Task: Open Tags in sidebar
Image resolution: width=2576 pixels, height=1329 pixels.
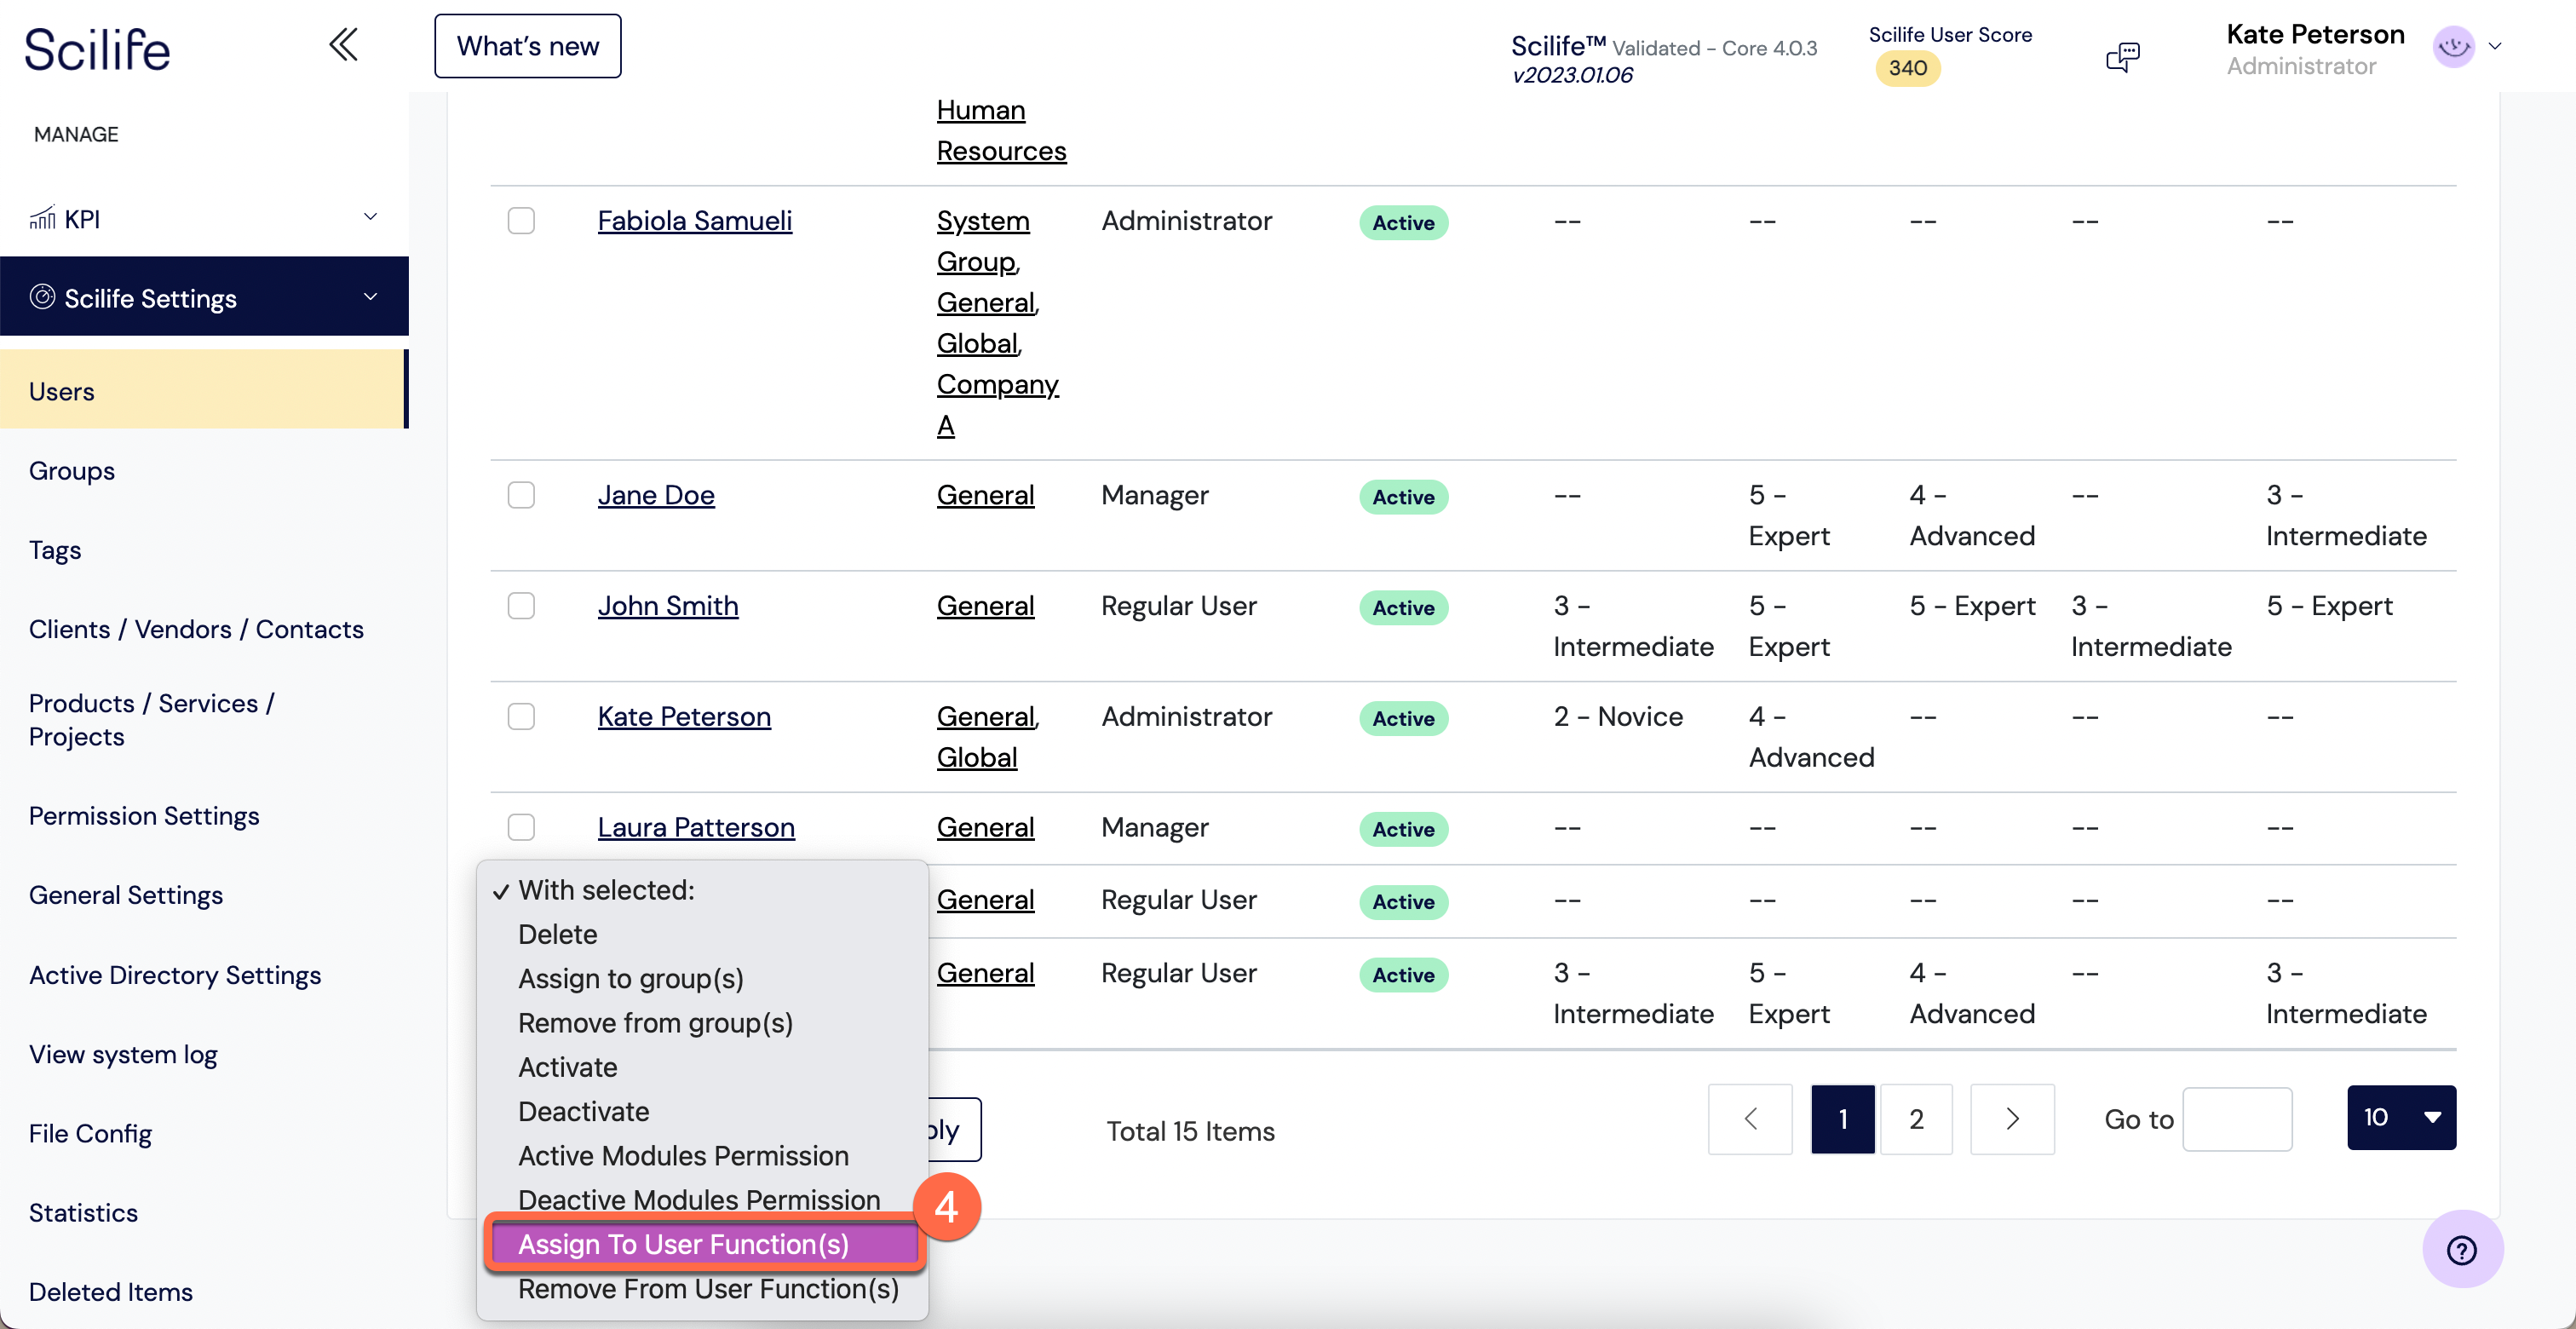Action: [55, 550]
